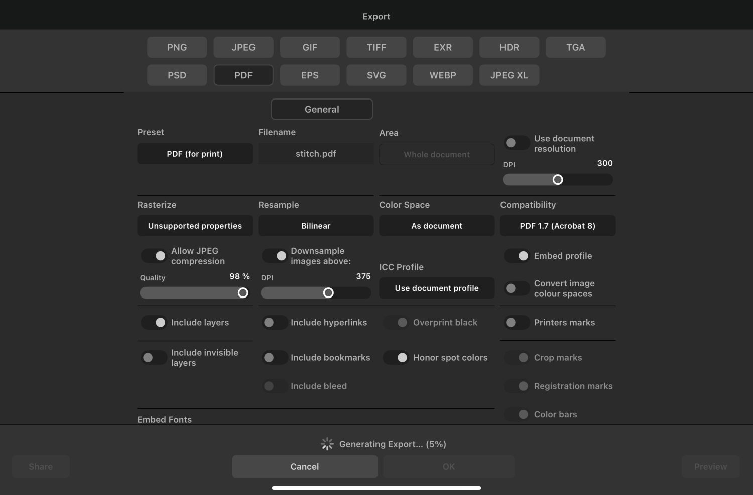
Task: Click the JPEG Quality slider handle
Action: coord(243,293)
